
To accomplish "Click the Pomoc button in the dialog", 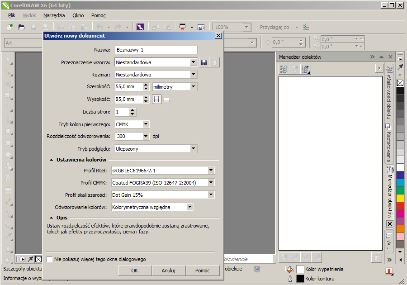I will [x=203, y=271].
